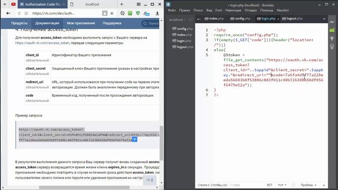Click the linting status circle in Brackets status bar
This screenshot has height=190, width=338.
[294, 185]
